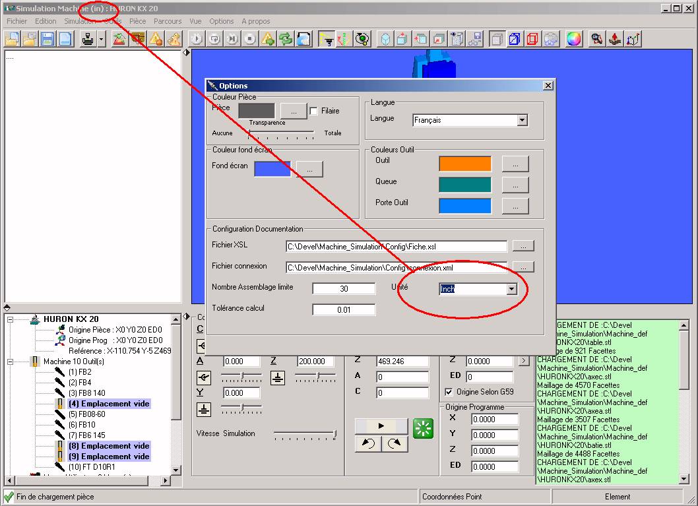698x506 pixels.
Task: Click the stop simulation toolbar icon
Action: tap(250, 39)
